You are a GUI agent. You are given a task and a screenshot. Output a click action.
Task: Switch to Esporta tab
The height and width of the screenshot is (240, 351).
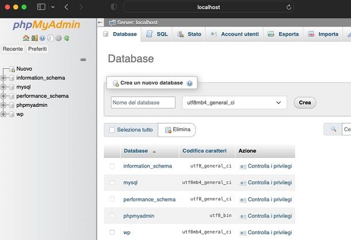coord(283,34)
